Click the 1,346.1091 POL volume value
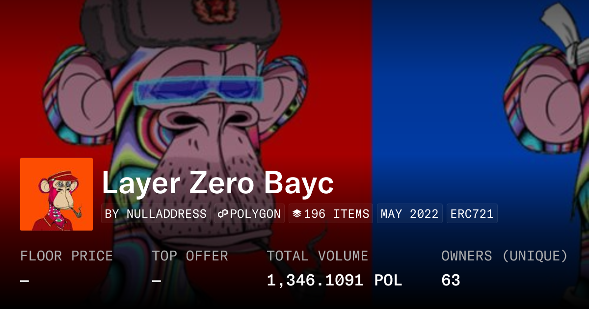Viewport: 589px width, 309px height. tap(334, 281)
